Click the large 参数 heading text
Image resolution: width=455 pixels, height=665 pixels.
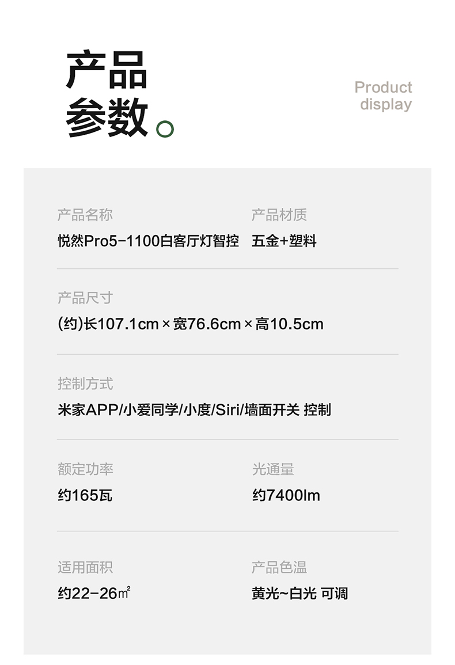pyautogui.click(x=107, y=118)
